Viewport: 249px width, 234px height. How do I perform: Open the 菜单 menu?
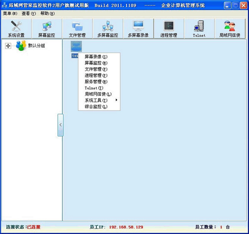[x=10, y=14]
